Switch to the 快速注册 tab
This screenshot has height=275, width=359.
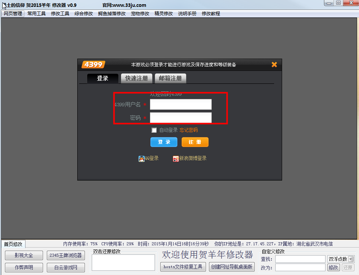(x=136, y=78)
